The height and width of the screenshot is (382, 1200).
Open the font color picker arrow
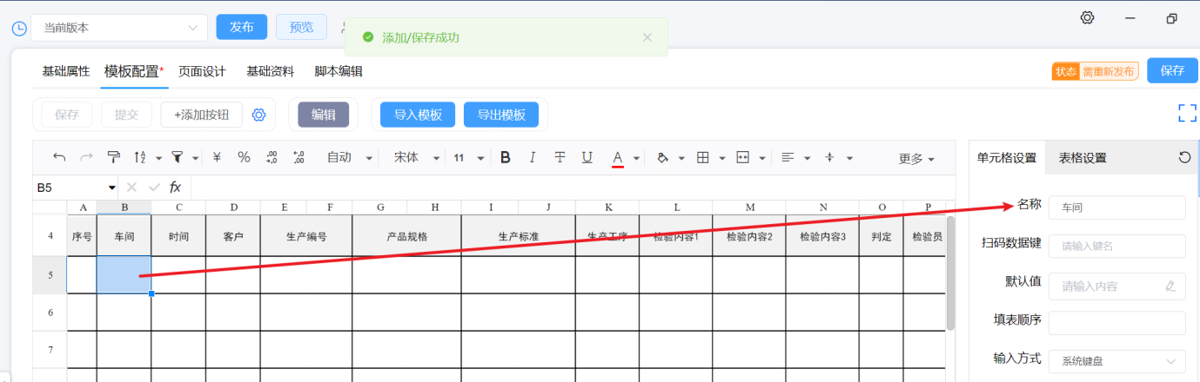click(x=637, y=158)
